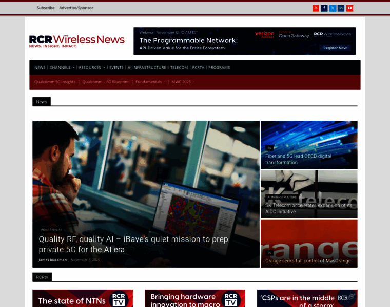Open the TELECOM menu item
This screenshot has width=390, height=307.
point(179,67)
